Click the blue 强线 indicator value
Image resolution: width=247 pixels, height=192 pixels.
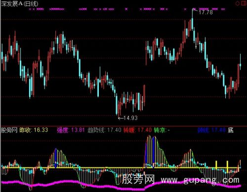point(211,130)
